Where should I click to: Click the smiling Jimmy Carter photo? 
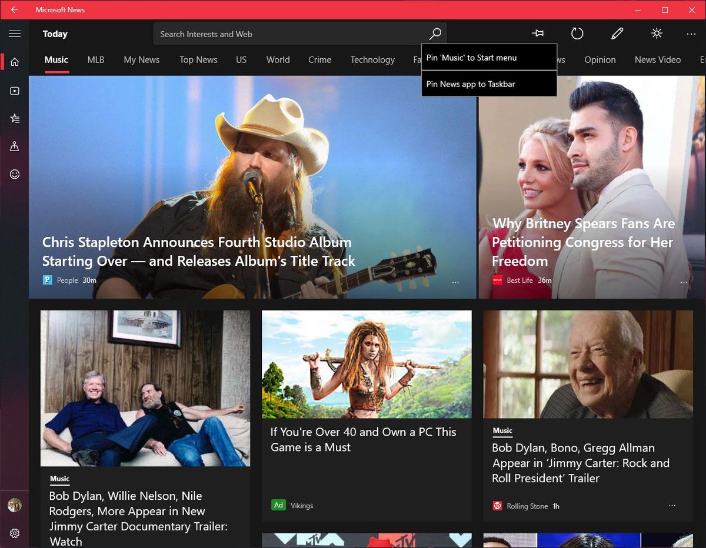588,365
